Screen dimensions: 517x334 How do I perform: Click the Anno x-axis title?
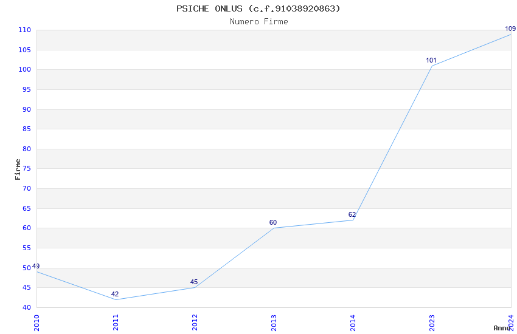point(502,328)
